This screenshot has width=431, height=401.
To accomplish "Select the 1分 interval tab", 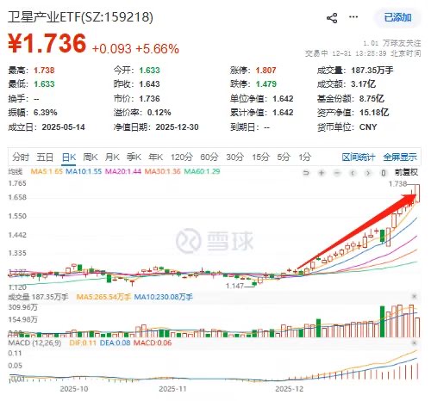I will (305, 157).
